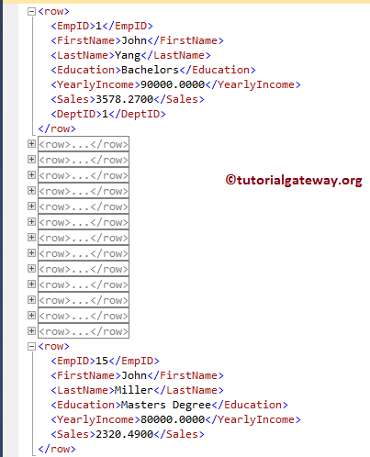Select the Sales value 3578.2700

coord(125,99)
